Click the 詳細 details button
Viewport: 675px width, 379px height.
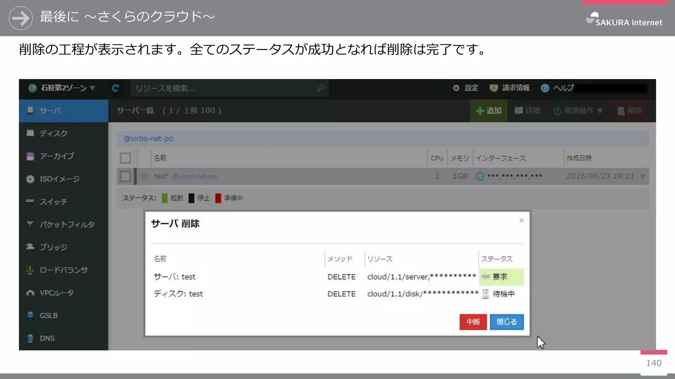(x=527, y=111)
